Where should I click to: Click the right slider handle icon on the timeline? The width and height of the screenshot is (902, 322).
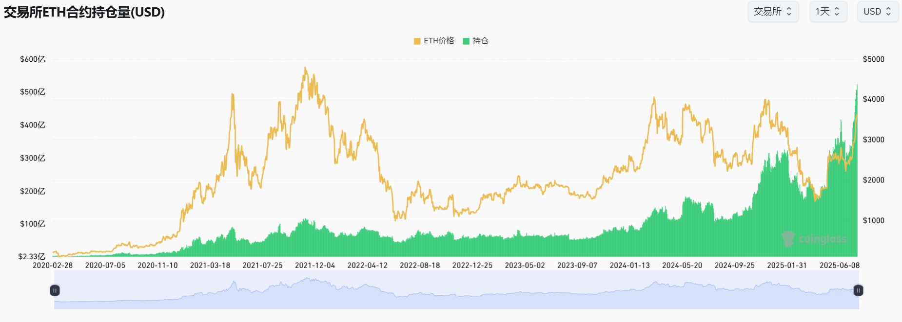(857, 291)
